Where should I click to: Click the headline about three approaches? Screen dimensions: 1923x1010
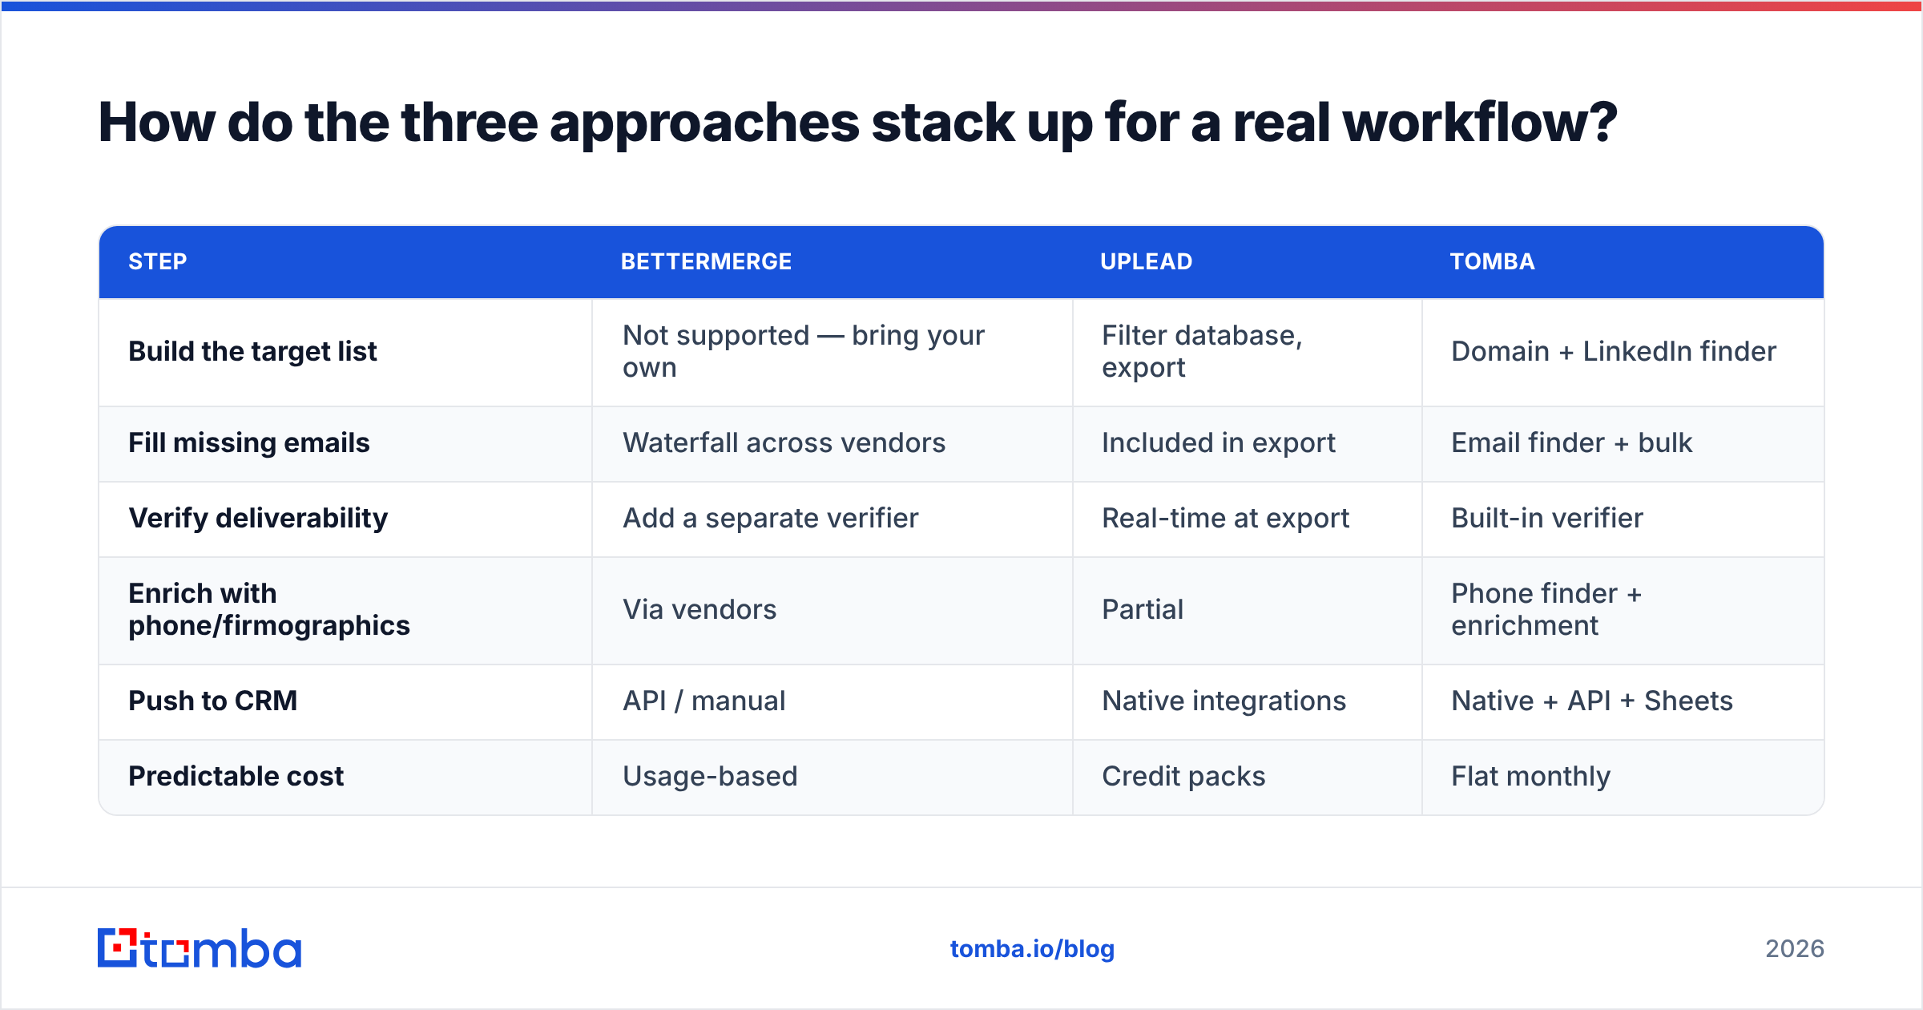[x=857, y=123]
